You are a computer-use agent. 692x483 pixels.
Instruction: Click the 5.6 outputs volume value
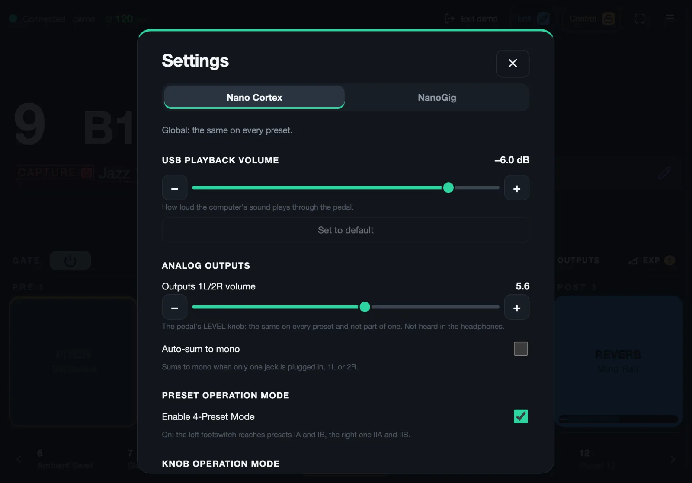(x=522, y=286)
